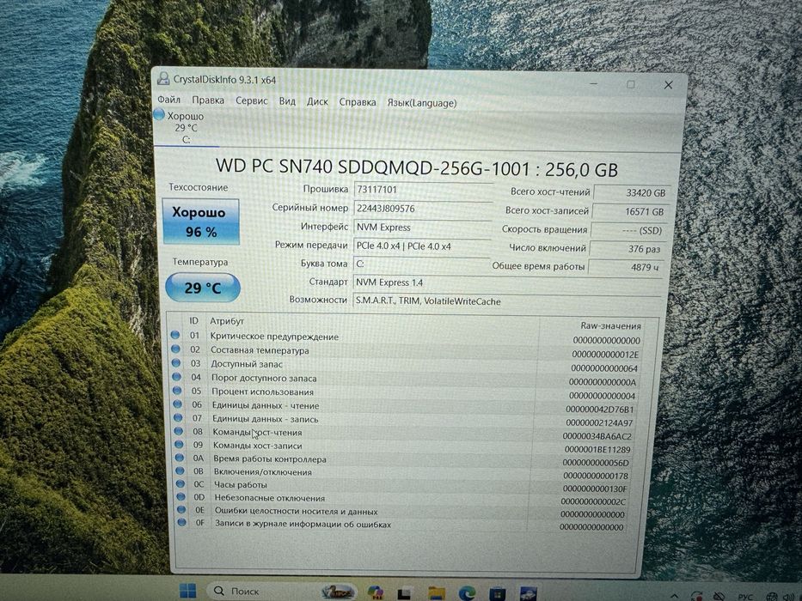
Task: Click status dot for attribute 01
Action: pos(174,335)
